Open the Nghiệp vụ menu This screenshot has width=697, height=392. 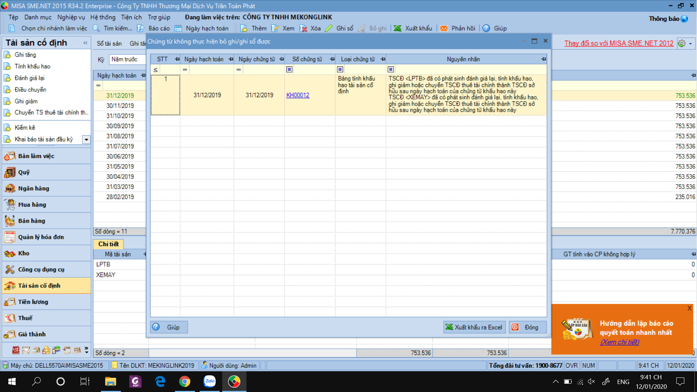coord(71,17)
